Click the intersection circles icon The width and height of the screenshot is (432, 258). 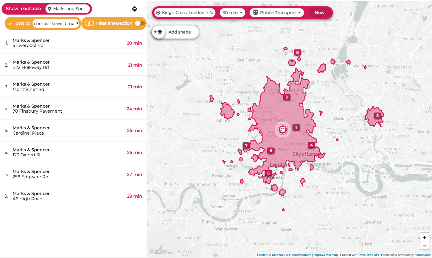tap(89, 23)
